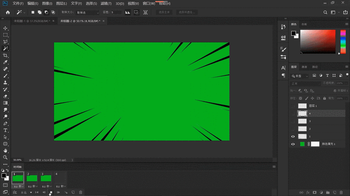Select the Type tool in toolbar
Screen dimensions: 350x196
tap(6, 130)
